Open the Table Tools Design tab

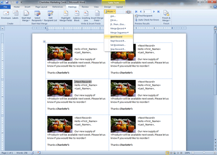pyautogui.click(x=108, y=7)
